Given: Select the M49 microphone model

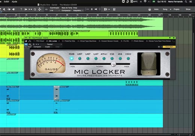Looking at the screenshot, I should pyautogui.click(x=72, y=58).
